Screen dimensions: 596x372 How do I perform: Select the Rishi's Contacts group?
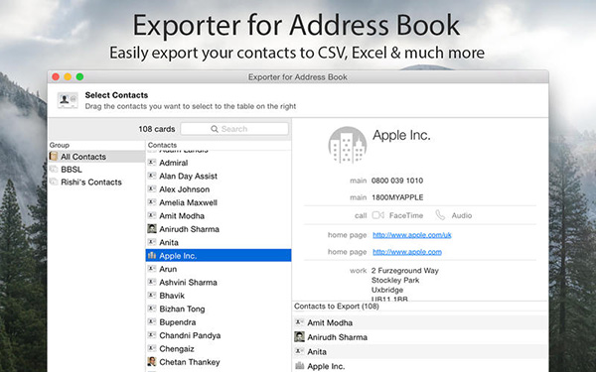(x=97, y=183)
